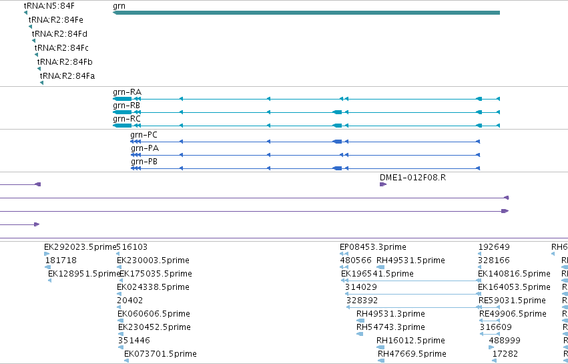The height and width of the screenshot is (364, 568).
Task: Click the 516103 alignment label
Action: click(132, 247)
